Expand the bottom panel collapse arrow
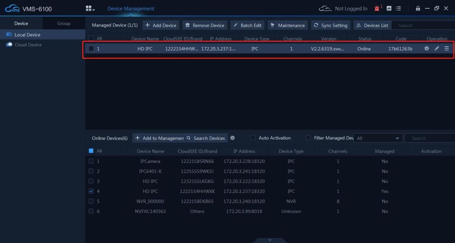This screenshot has width=455, height=243. click(x=270, y=240)
